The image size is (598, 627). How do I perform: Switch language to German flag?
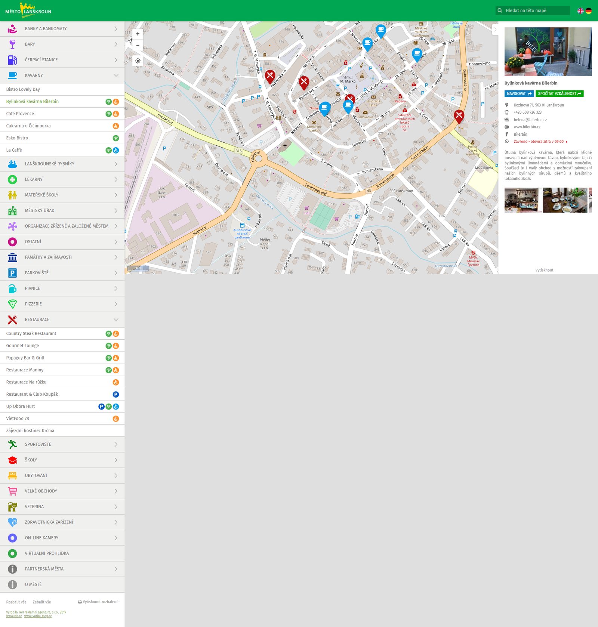click(x=589, y=11)
